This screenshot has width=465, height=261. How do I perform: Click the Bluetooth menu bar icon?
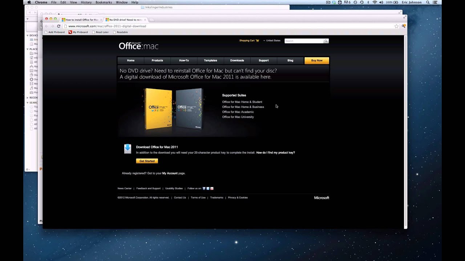tap(368, 2)
